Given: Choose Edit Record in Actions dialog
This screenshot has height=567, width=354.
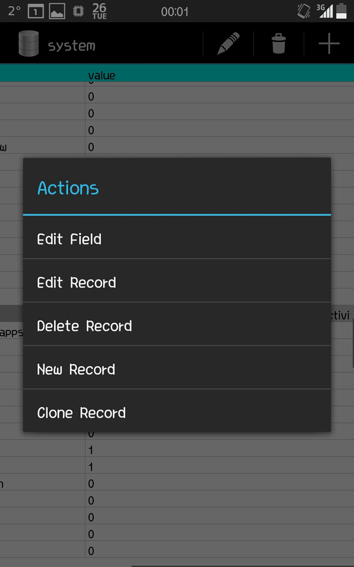Looking at the screenshot, I should (x=177, y=283).
